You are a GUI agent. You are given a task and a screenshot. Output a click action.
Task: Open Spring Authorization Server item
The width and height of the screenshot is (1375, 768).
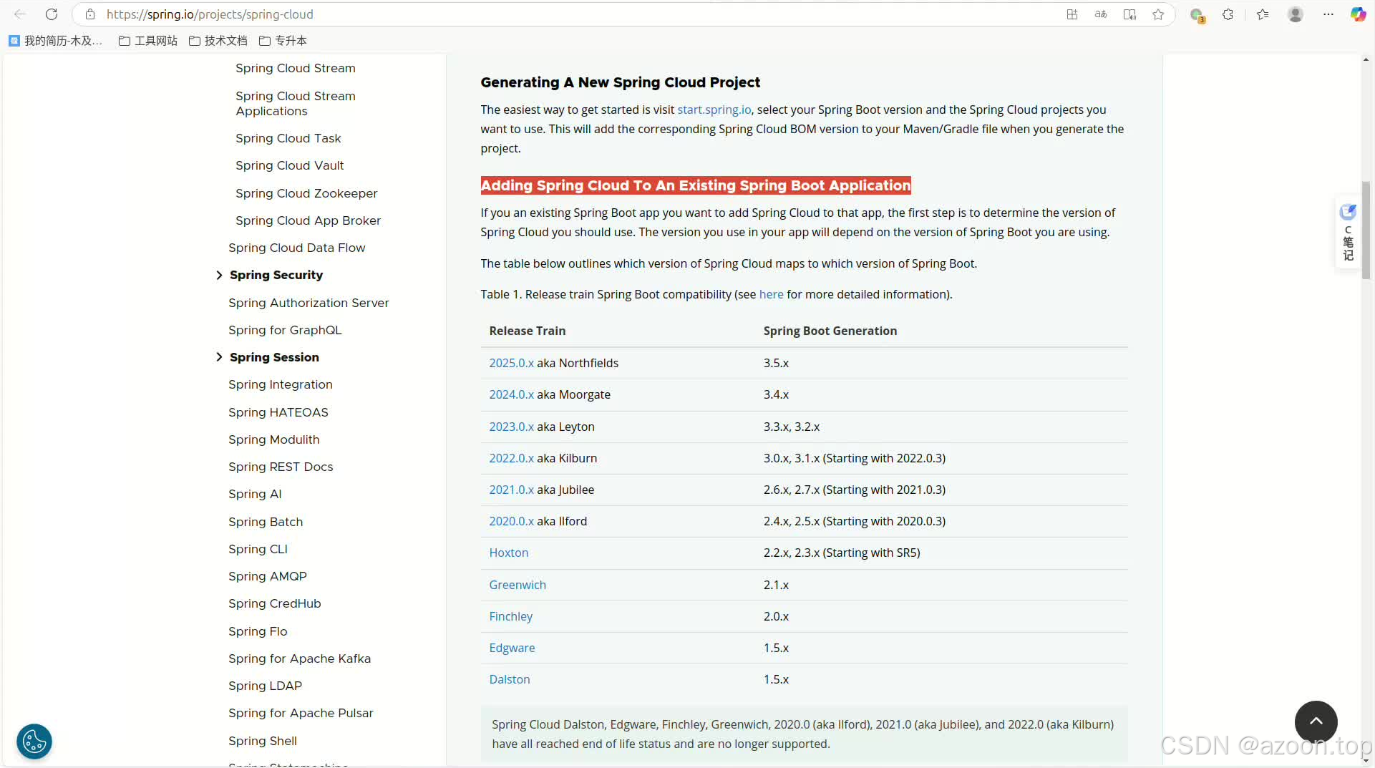pos(308,303)
